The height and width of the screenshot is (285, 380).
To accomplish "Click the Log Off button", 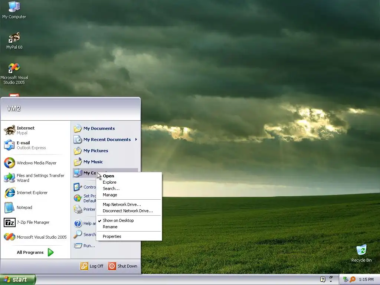I will pyautogui.click(x=92, y=266).
